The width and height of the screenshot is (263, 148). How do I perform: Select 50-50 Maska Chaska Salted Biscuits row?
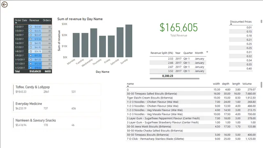[x=191, y=131]
